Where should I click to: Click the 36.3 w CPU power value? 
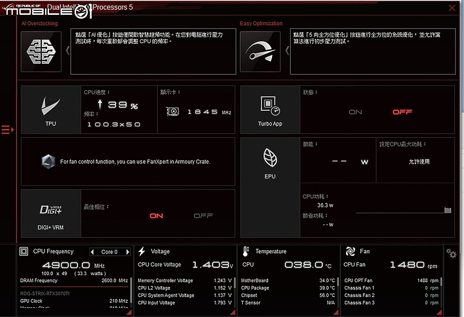point(325,206)
